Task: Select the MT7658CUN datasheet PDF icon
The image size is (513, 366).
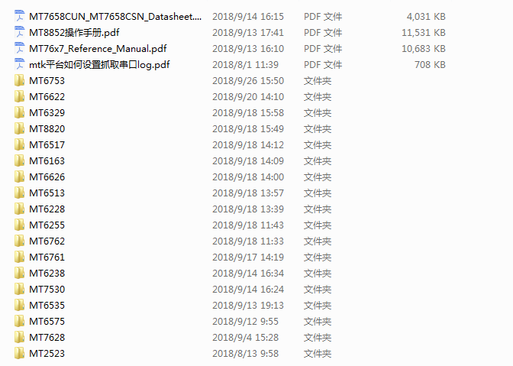Action: [20, 16]
